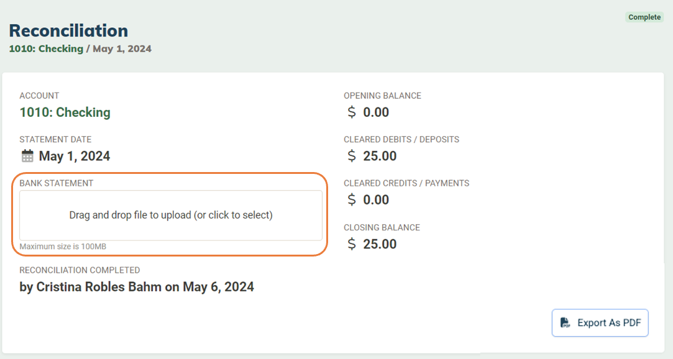Click the May 1, 2024 text in page subtitle
Image resolution: width=673 pixels, height=359 pixels.
click(122, 48)
